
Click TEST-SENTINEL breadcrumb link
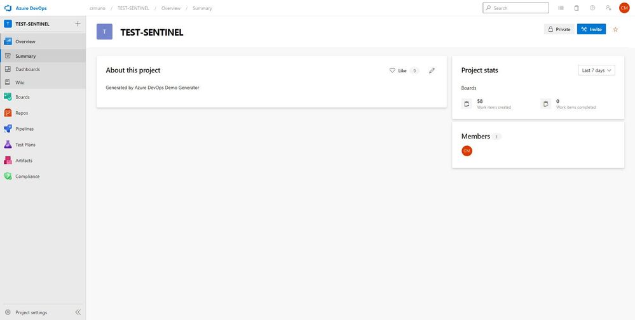click(133, 8)
